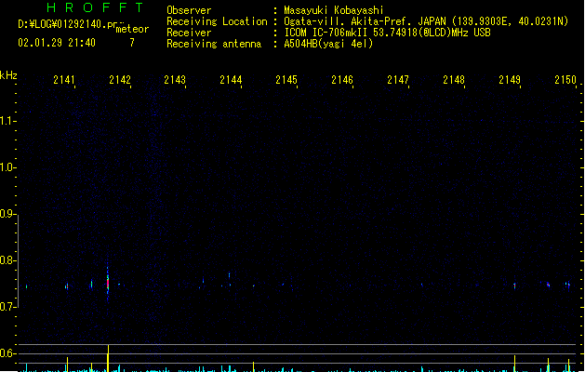Click the yellow amplitude spike near 2141

coord(68,365)
